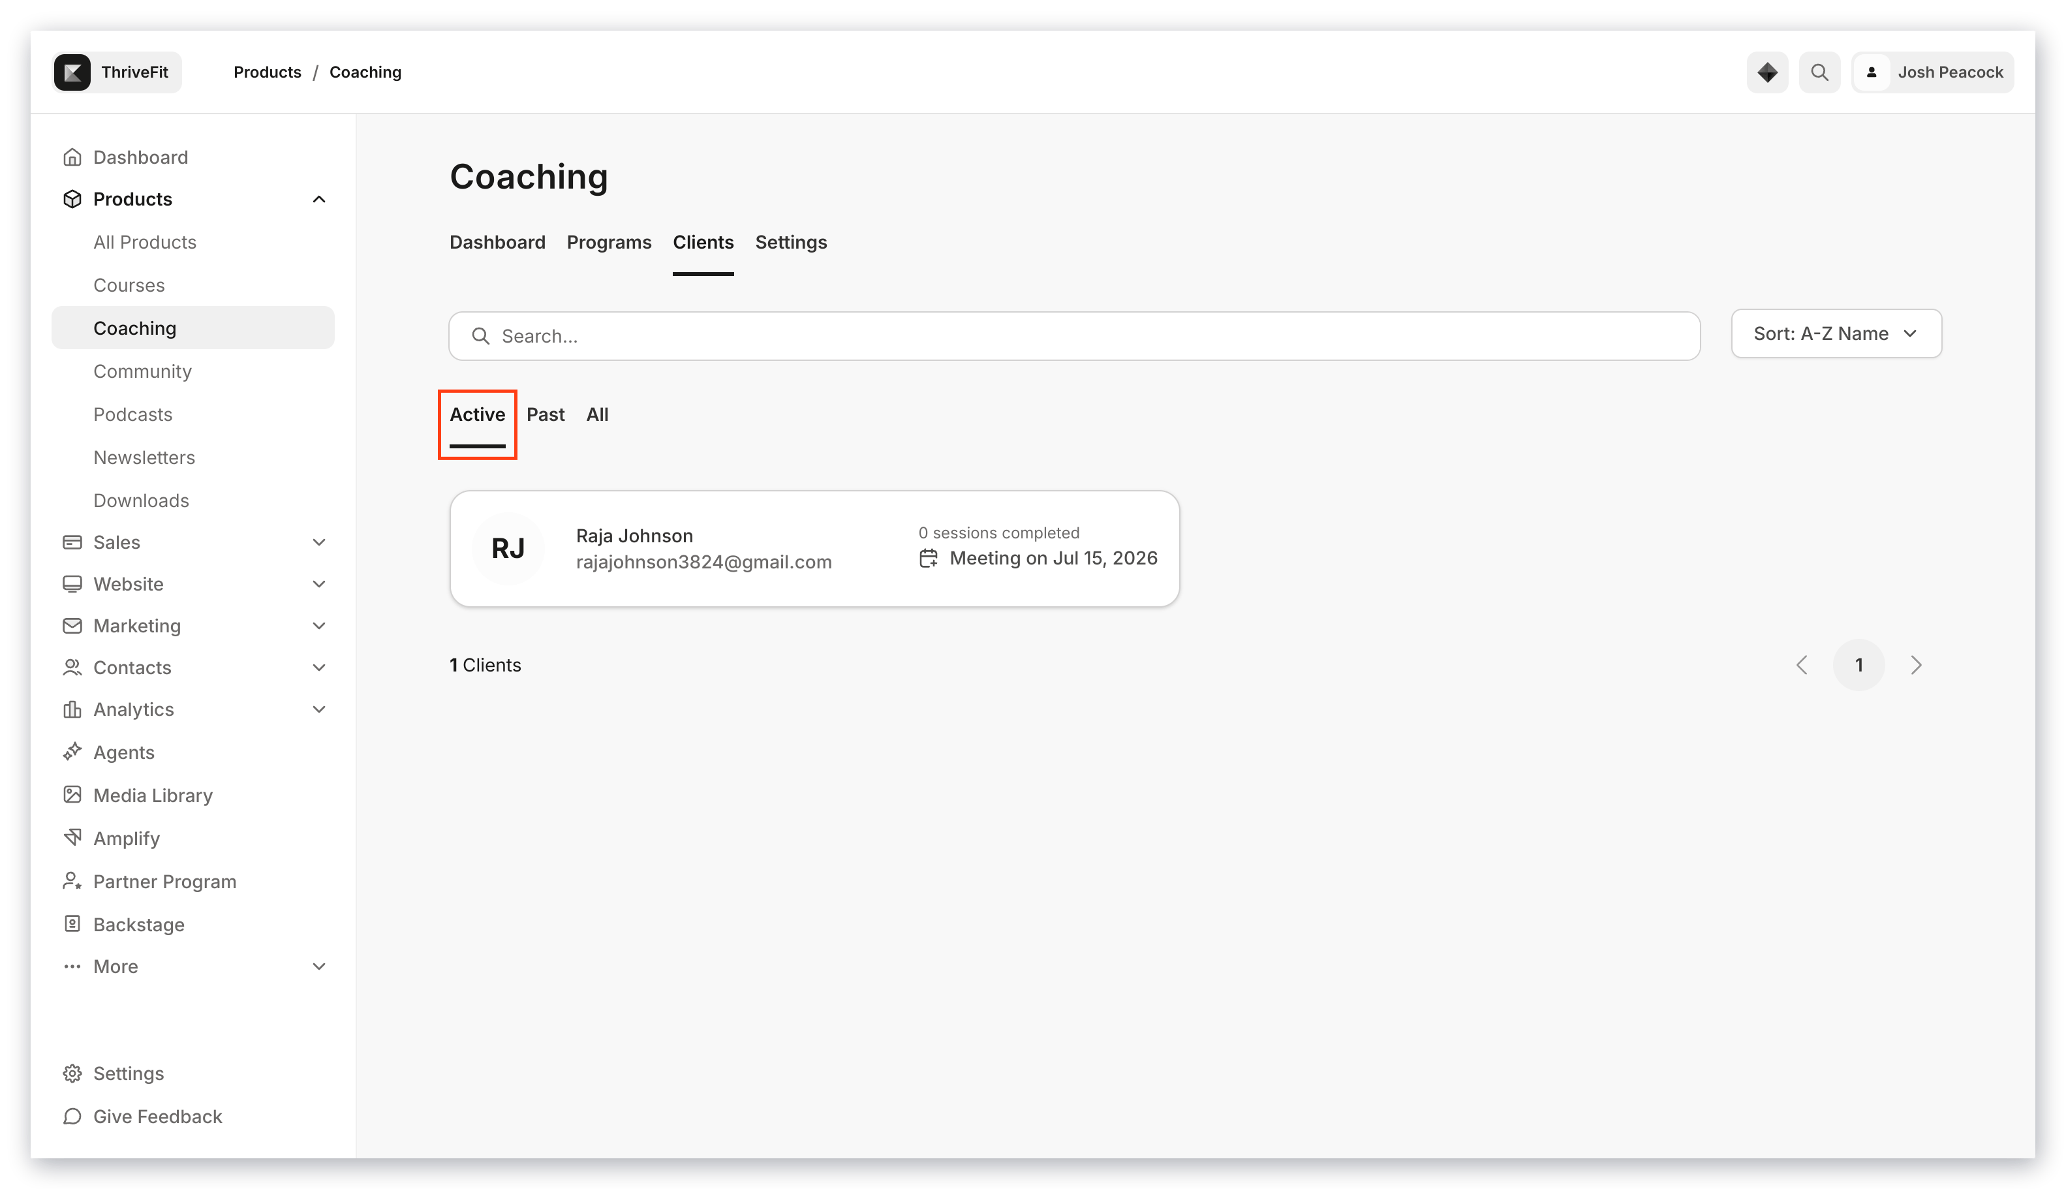Click Products breadcrumb link

267,72
